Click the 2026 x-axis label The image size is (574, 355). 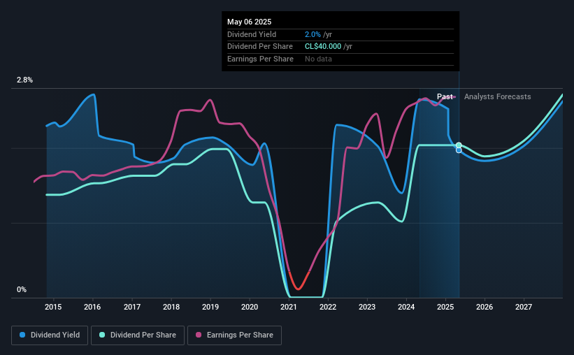(485, 307)
